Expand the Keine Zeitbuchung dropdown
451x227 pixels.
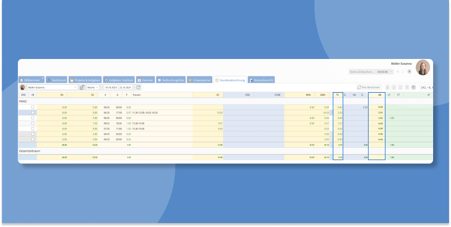[390, 71]
